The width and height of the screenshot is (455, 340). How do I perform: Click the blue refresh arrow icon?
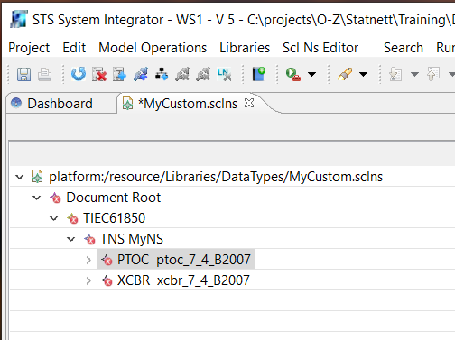[x=79, y=74]
